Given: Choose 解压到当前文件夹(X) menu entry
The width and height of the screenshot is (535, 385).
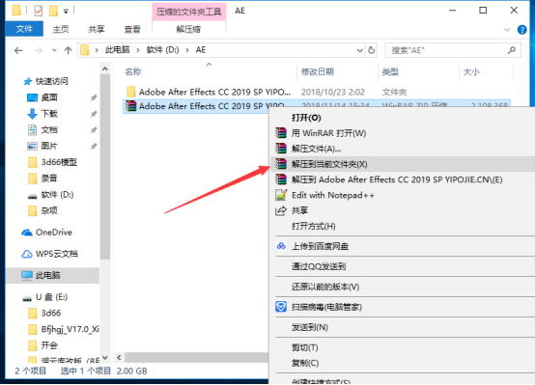Looking at the screenshot, I should tap(402, 164).
